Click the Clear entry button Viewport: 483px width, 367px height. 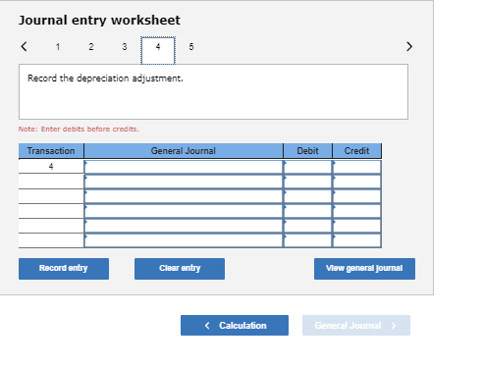click(x=180, y=269)
